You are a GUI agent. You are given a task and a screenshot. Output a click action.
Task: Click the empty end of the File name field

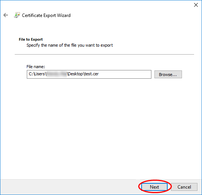[125, 74]
